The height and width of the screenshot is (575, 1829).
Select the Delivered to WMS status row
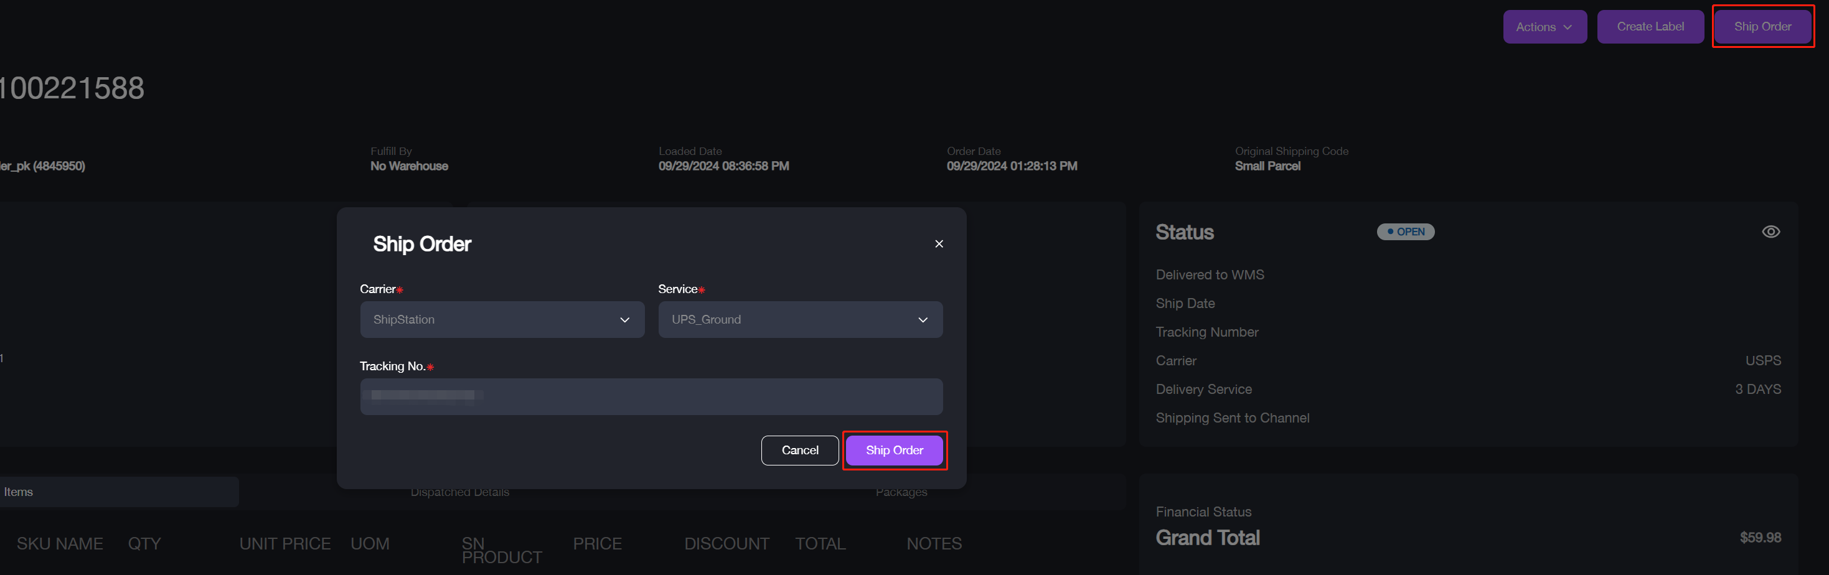tap(1210, 274)
